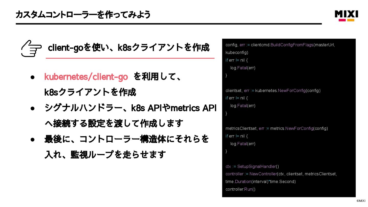Click code line controller := NewController(ctx, clientset, metricsClientset,

point(281,174)
